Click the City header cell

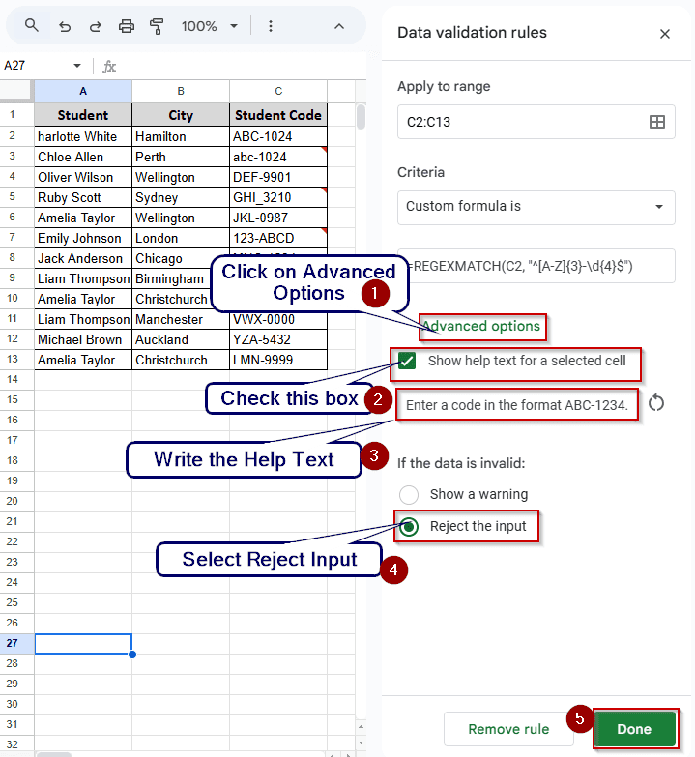181,115
